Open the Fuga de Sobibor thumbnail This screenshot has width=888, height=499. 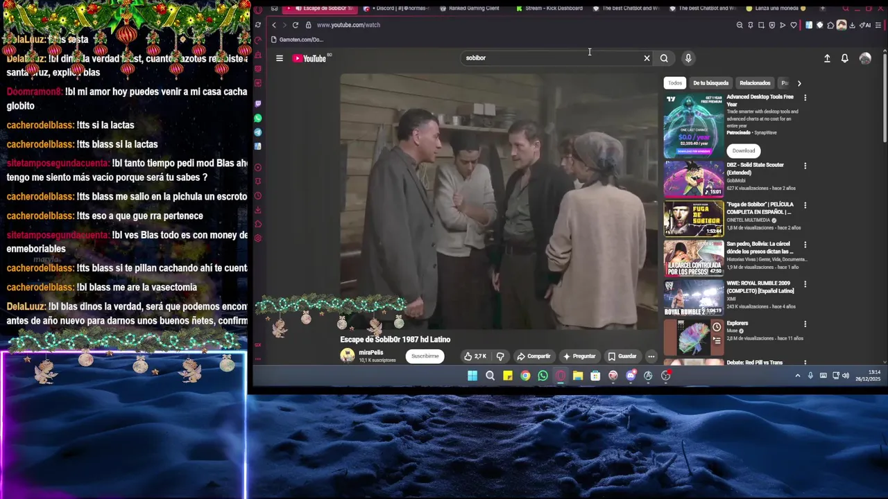tap(694, 219)
